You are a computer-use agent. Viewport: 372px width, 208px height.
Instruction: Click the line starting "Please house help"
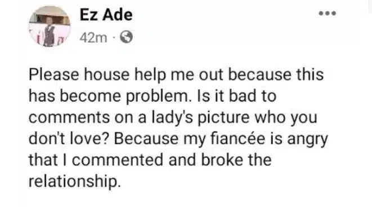tap(176, 75)
